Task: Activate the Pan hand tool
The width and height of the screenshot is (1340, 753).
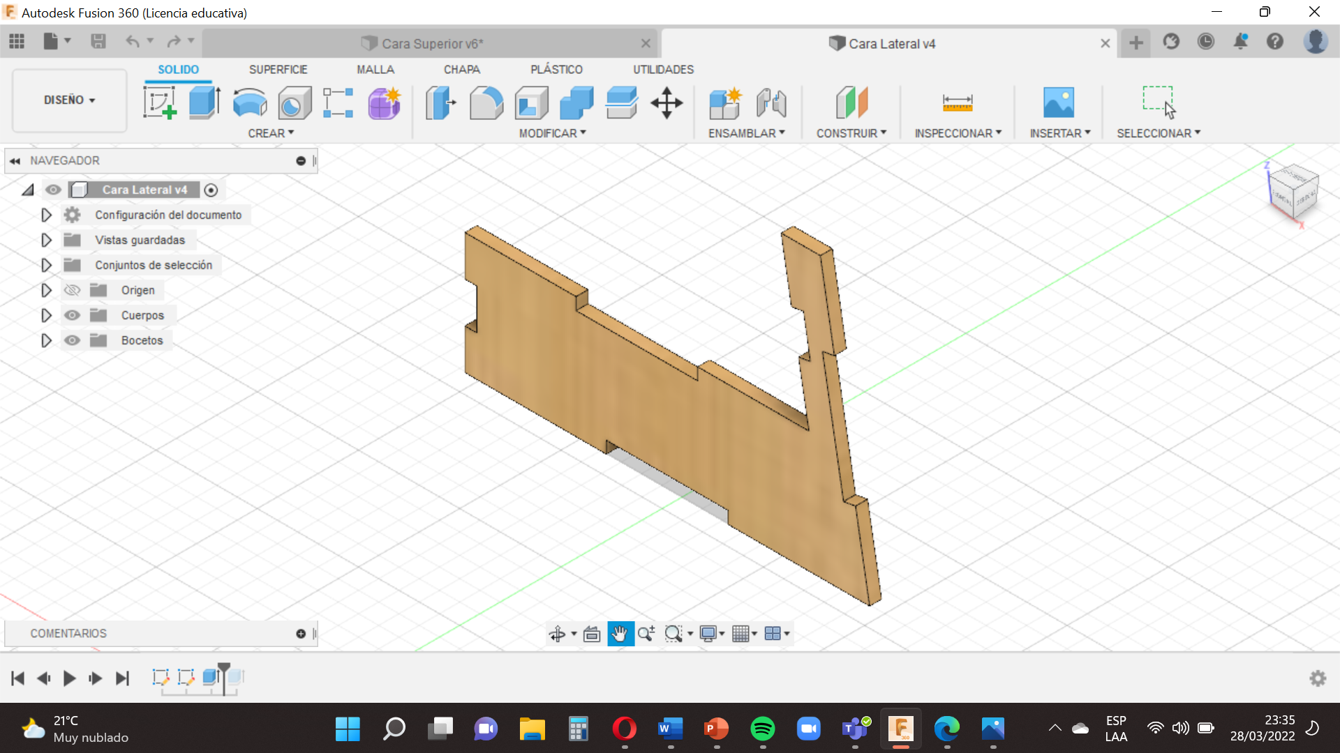Action: pyautogui.click(x=620, y=634)
